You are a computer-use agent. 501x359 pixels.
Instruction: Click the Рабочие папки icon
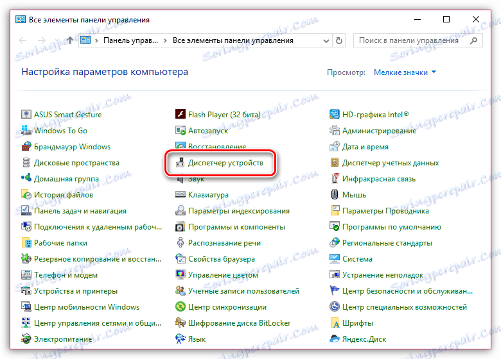pos(26,243)
